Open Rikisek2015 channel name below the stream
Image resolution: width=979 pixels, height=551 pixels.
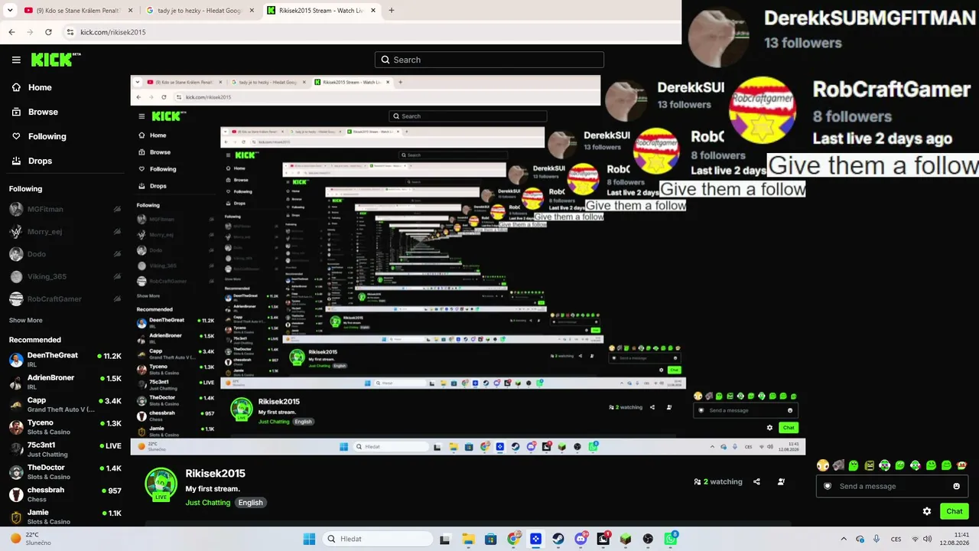click(215, 474)
